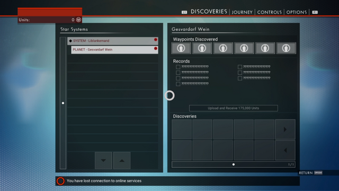The height and width of the screenshot is (191, 339).
Task: Click the Gesvardarf Wein panel title
Action: (x=191, y=29)
